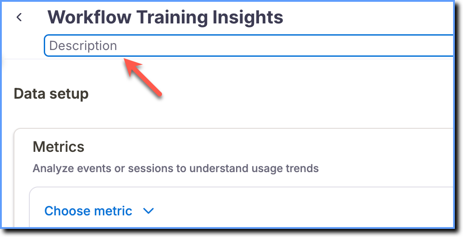The image size is (463, 237).
Task: Open the Choose metric dropdown label
Action: [88, 211]
